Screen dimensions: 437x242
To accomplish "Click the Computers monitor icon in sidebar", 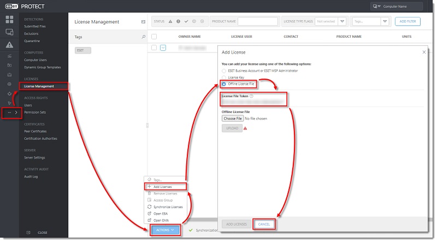I will tap(9, 32).
